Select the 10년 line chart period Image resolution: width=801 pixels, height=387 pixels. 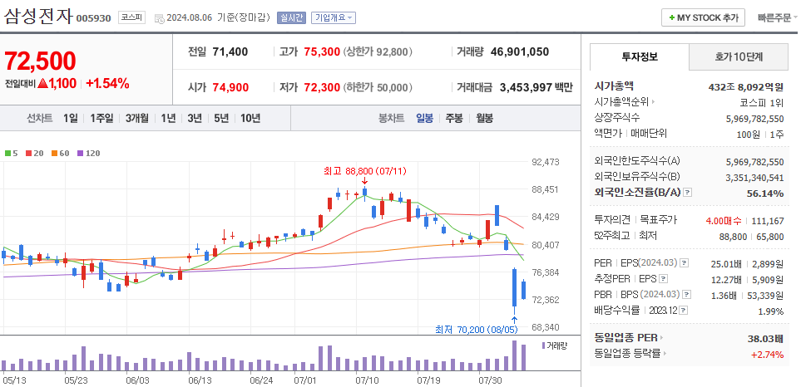point(250,118)
